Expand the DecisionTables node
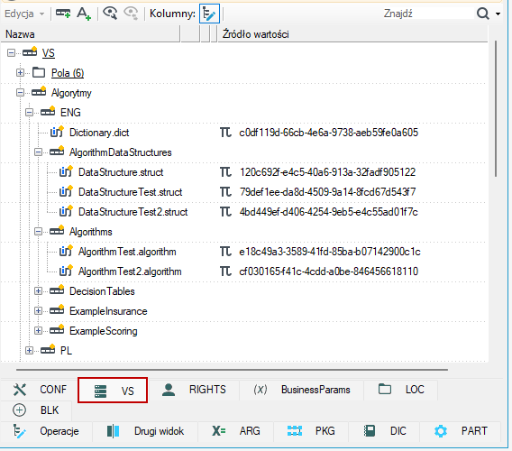The width and height of the screenshot is (512, 451). [x=38, y=290]
